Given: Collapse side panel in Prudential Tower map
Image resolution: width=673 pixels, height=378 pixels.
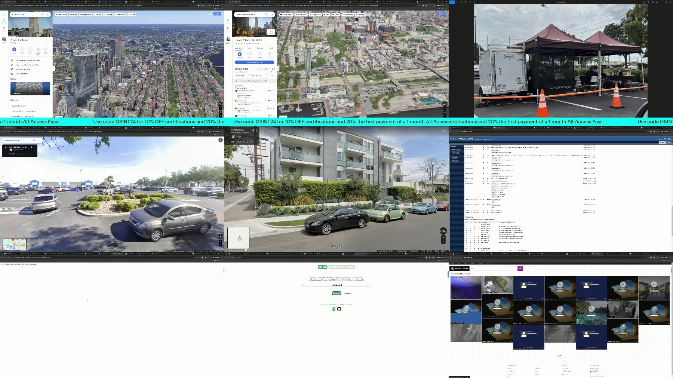Looking at the screenshot, I should click(54, 68).
